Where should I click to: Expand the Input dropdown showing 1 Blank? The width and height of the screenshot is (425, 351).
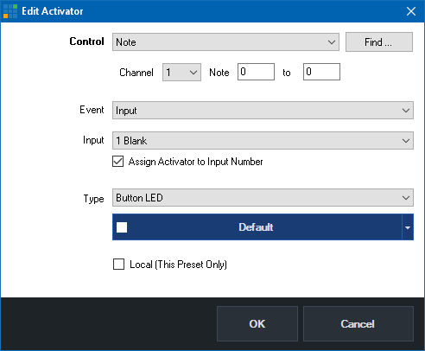click(x=263, y=141)
